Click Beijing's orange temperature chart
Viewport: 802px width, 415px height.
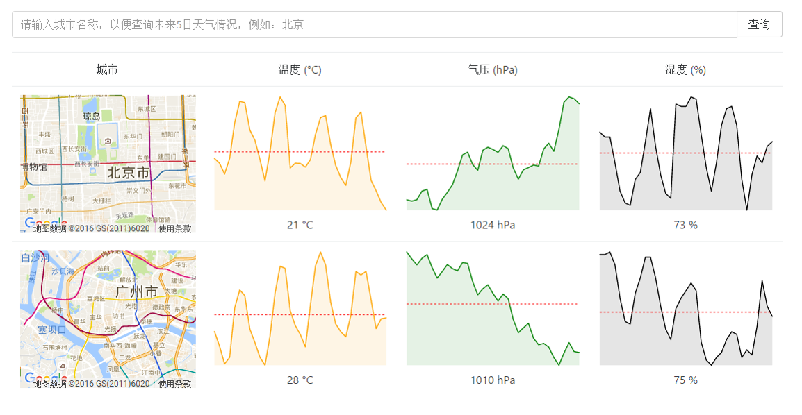300,153
